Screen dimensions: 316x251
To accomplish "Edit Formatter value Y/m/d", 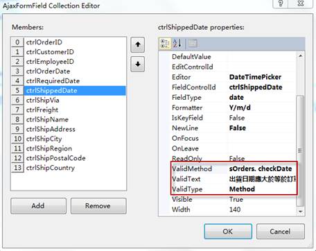I will [240, 107].
